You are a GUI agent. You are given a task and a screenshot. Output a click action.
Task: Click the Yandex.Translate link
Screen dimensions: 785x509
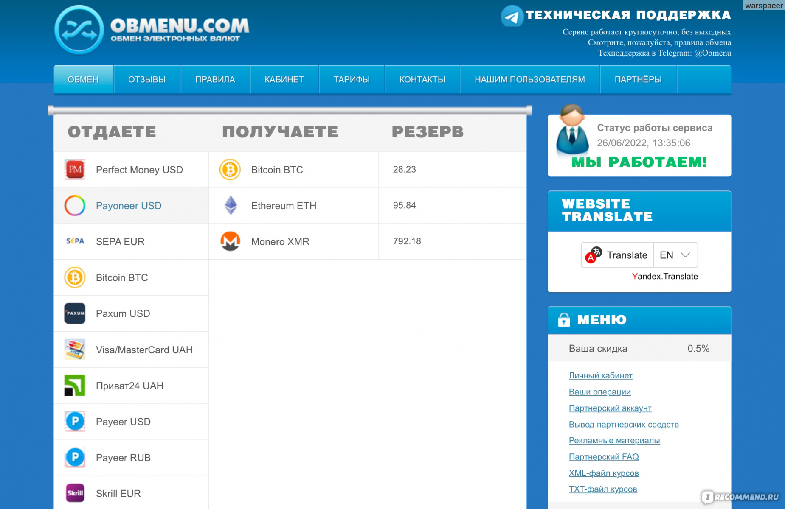pos(665,276)
